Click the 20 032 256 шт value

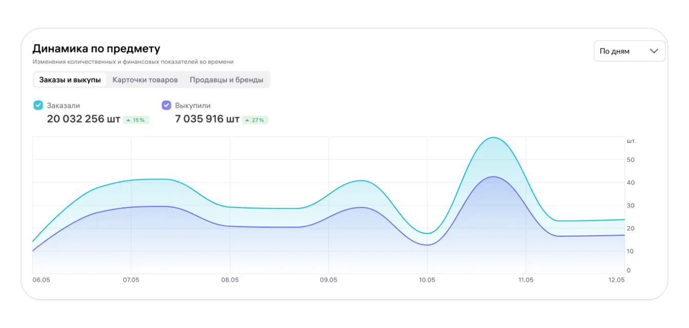[84, 119]
